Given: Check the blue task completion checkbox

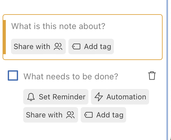Looking at the screenshot, I should (13, 75).
